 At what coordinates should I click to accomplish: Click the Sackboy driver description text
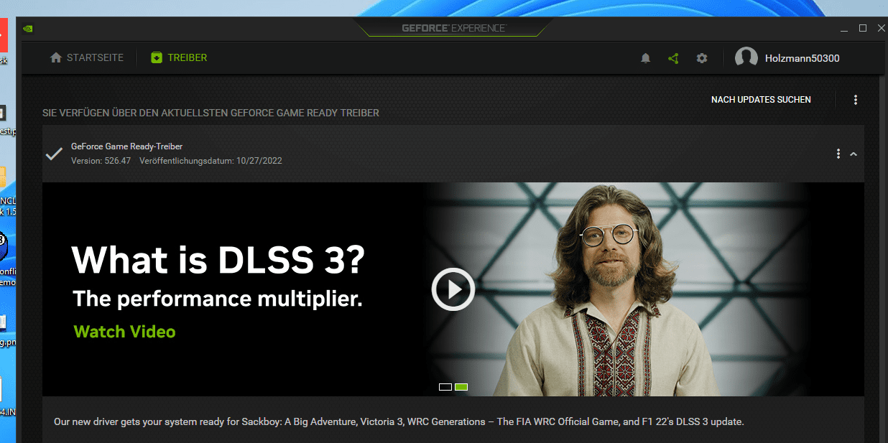click(399, 421)
